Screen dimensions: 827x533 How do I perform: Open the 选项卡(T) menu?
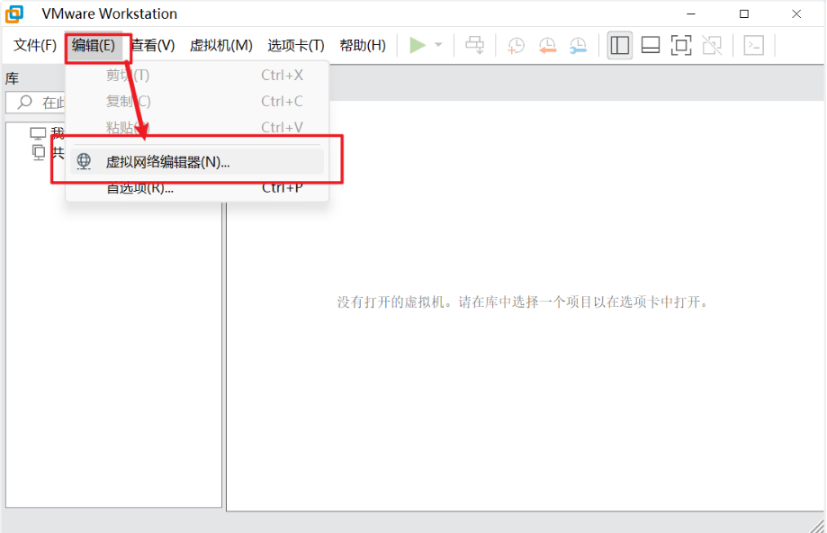[296, 45]
